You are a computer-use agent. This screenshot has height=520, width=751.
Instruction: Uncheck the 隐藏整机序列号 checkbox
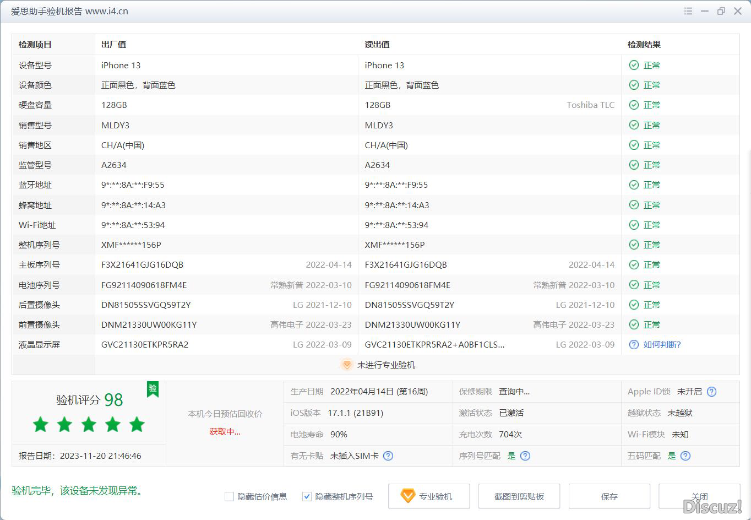point(307,497)
